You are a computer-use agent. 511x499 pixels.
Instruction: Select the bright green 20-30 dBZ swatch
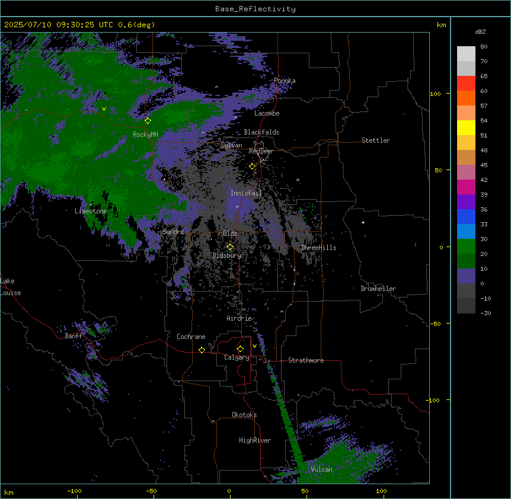point(466,247)
